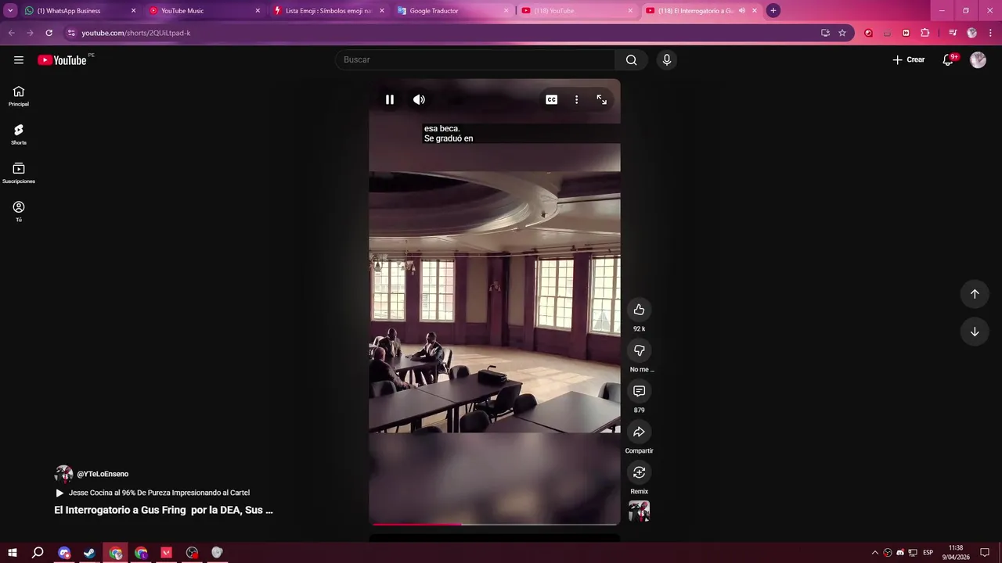Switch to the (118) YouTube tab
The image size is (1002, 563).
[x=576, y=11]
